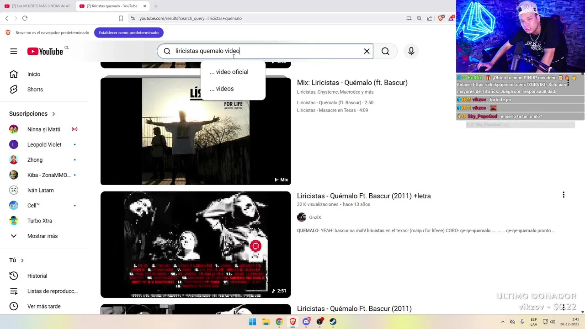Click the address bar URL
Screen dimensions: 585x329
tap(191, 18)
